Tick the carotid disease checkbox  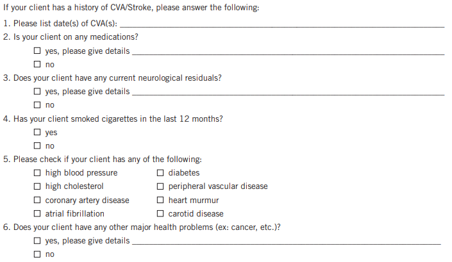click(161, 214)
